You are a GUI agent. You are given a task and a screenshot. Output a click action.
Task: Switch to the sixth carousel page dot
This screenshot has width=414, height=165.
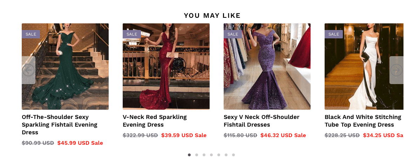(226, 155)
